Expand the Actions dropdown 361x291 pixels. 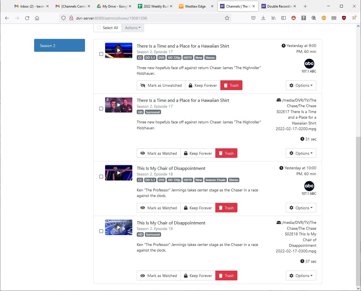pyautogui.click(x=133, y=28)
